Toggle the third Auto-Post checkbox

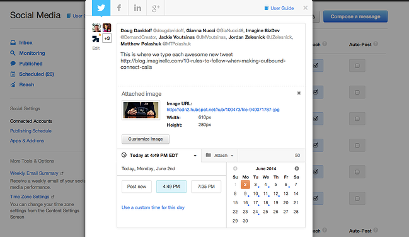click(357, 118)
